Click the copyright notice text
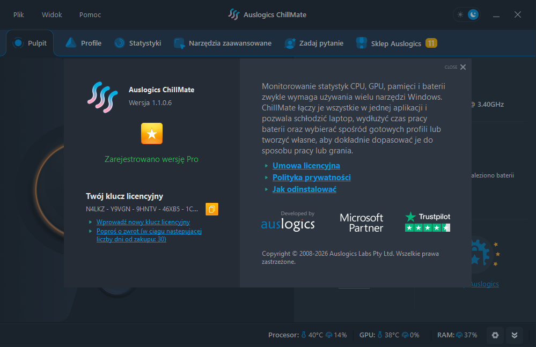The height and width of the screenshot is (347, 536). point(350,257)
